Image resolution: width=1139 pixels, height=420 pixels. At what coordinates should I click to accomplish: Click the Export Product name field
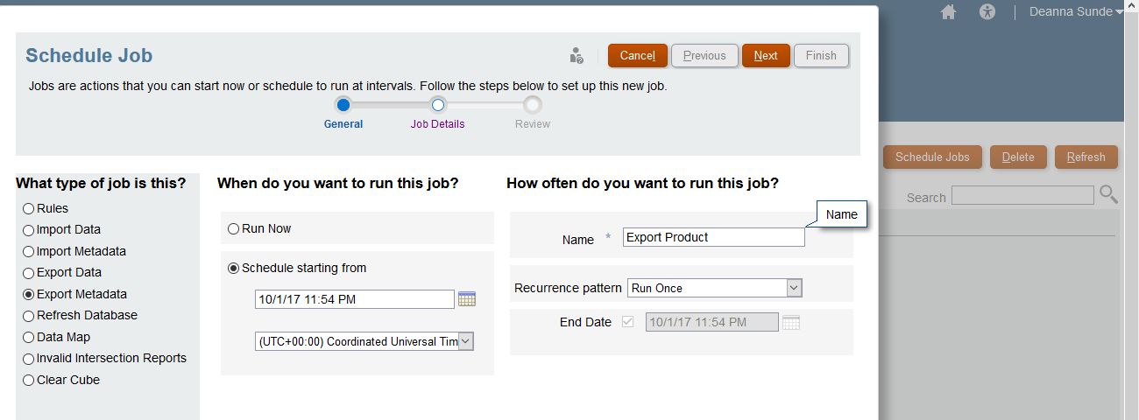click(x=714, y=237)
